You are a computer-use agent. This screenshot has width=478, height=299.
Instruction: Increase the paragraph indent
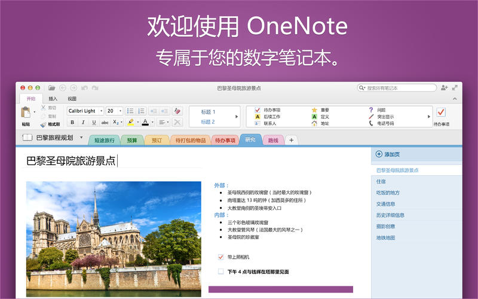pos(165,111)
